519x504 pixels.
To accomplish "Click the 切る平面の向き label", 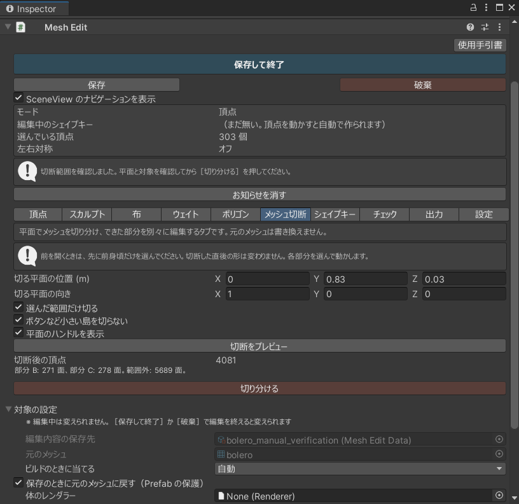I will (43, 294).
